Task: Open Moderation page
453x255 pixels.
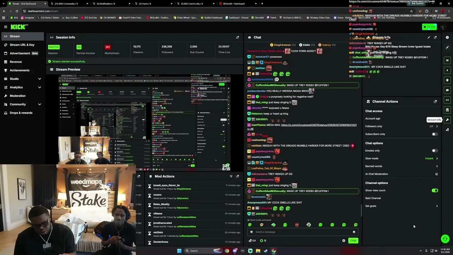Action: coord(22,96)
